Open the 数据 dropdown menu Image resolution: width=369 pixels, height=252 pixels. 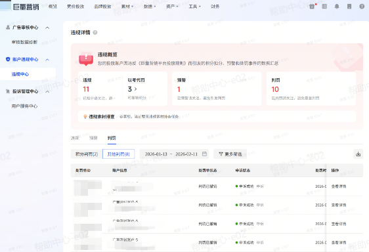click(150, 7)
